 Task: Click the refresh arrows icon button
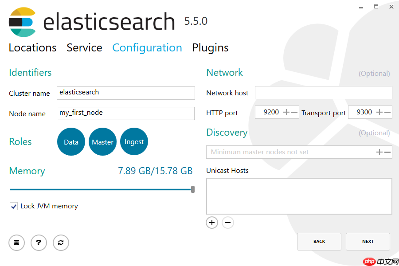(61, 243)
